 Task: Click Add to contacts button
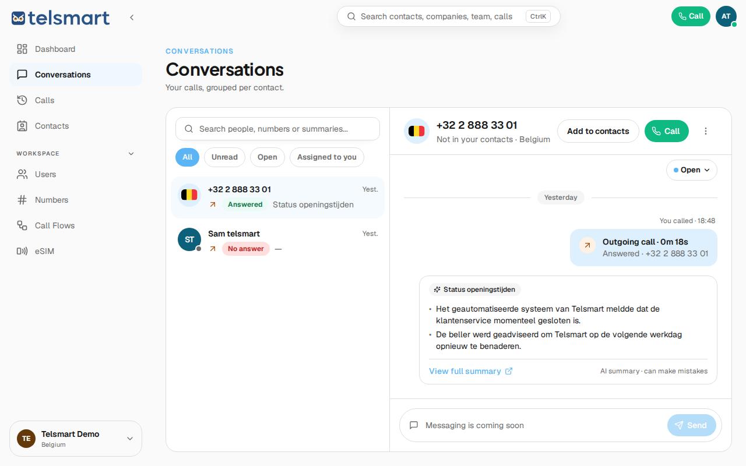point(598,131)
